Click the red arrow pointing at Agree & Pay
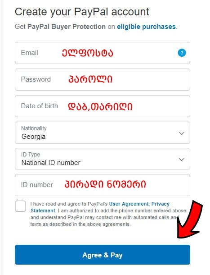Screen dimensions: 210x275 coord(189,220)
